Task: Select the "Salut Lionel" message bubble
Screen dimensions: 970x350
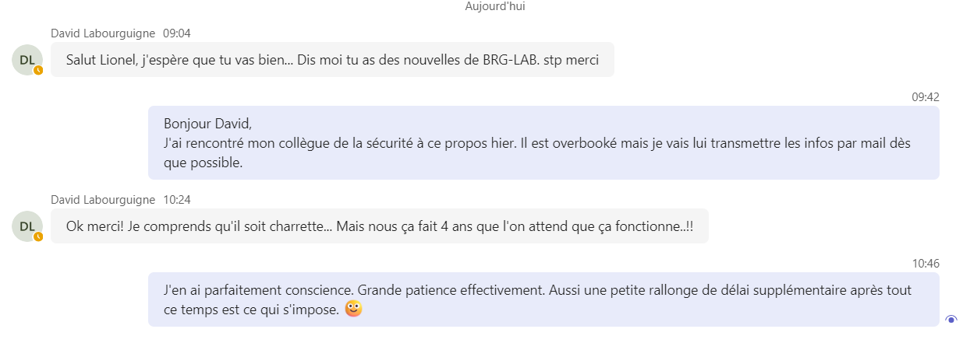Action: 332,60
